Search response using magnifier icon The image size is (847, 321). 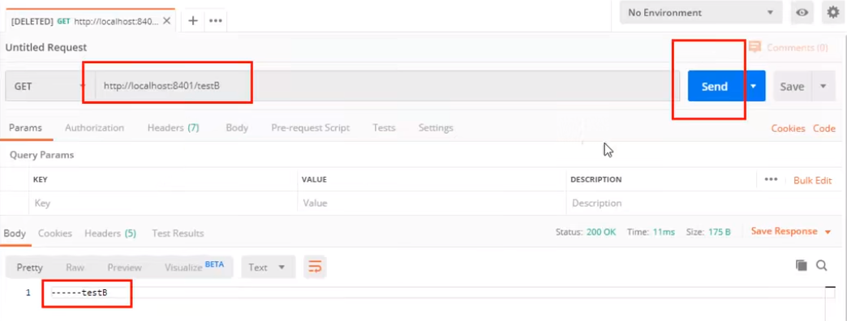point(822,265)
